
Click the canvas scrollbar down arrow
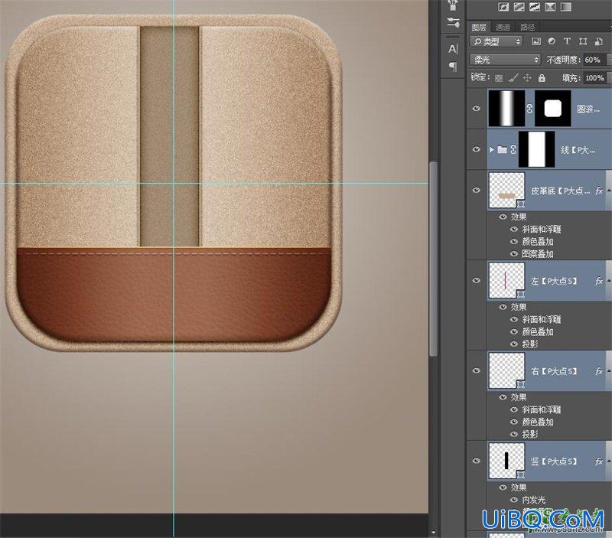(433, 533)
